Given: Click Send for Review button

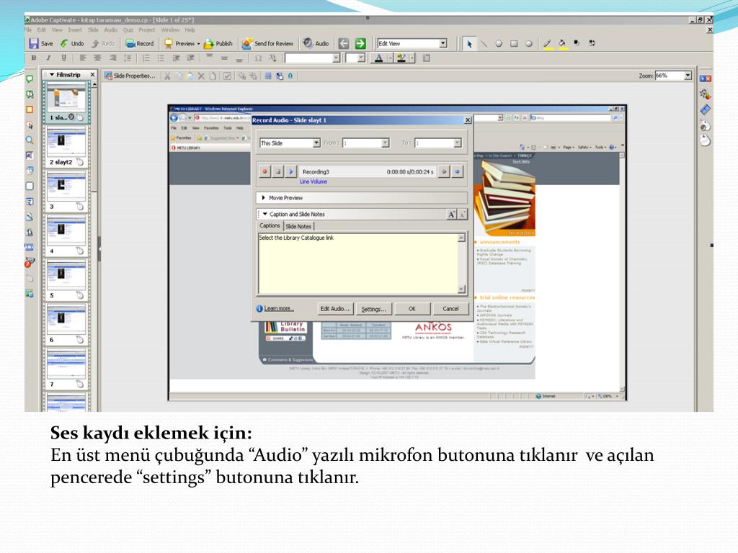Looking at the screenshot, I should click(x=267, y=44).
